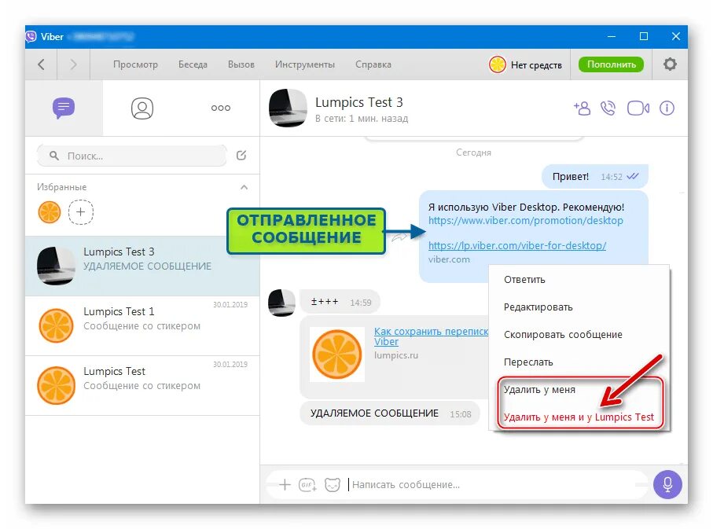Open the Как сохранить переписку link

(x=431, y=336)
